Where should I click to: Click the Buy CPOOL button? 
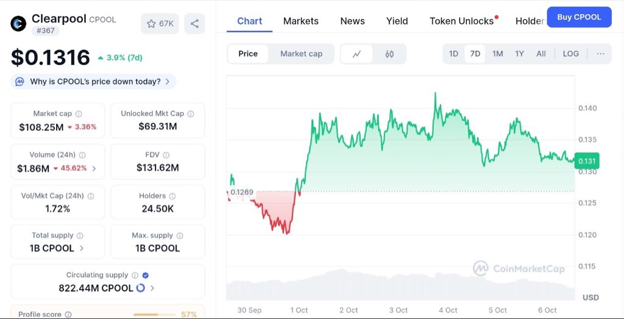click(x=579, y=17)
